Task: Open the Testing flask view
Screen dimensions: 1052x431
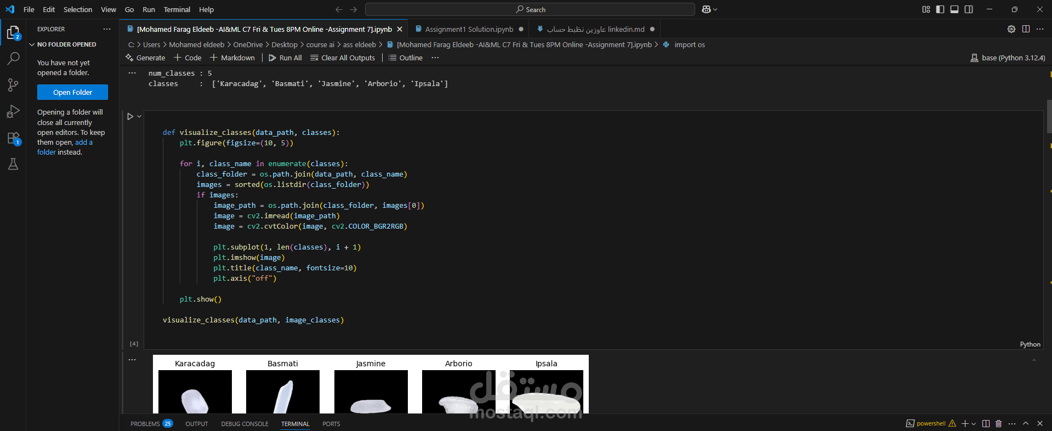Action: click(x=13, y=164)
